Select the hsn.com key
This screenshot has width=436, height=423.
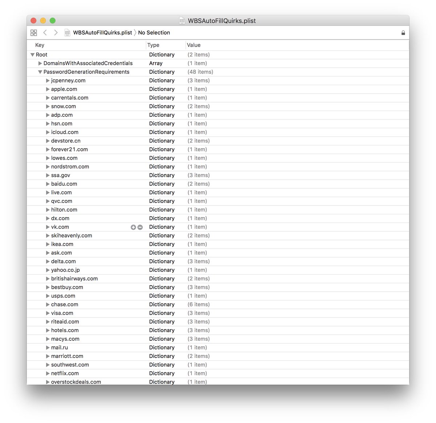point(62,124)
